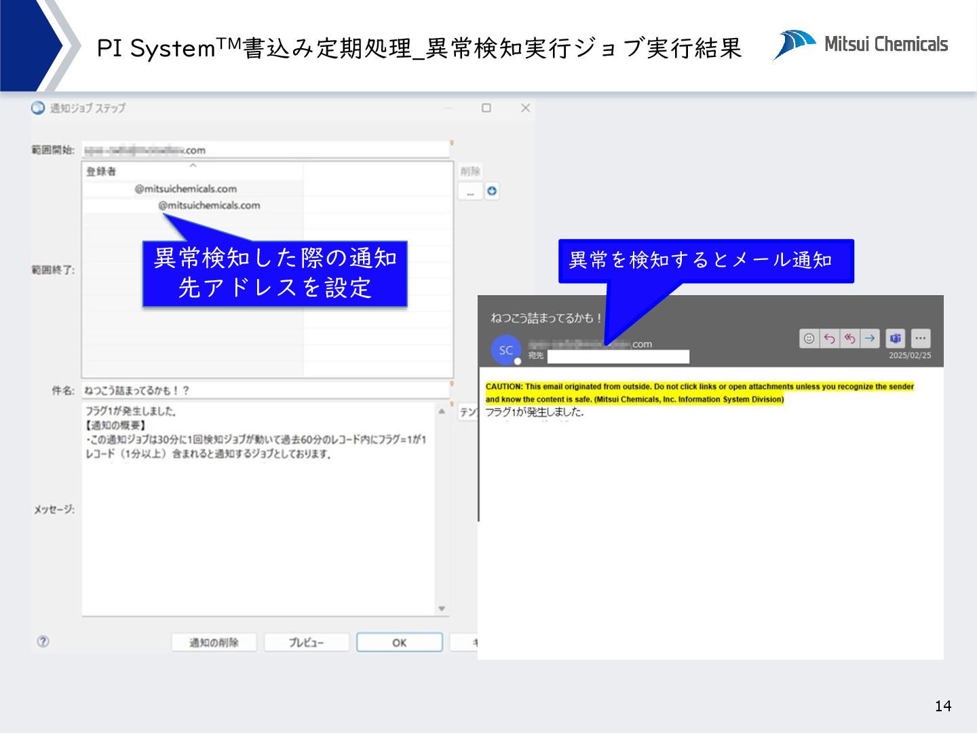Click the email date 2025/02/25

point(910,356)
